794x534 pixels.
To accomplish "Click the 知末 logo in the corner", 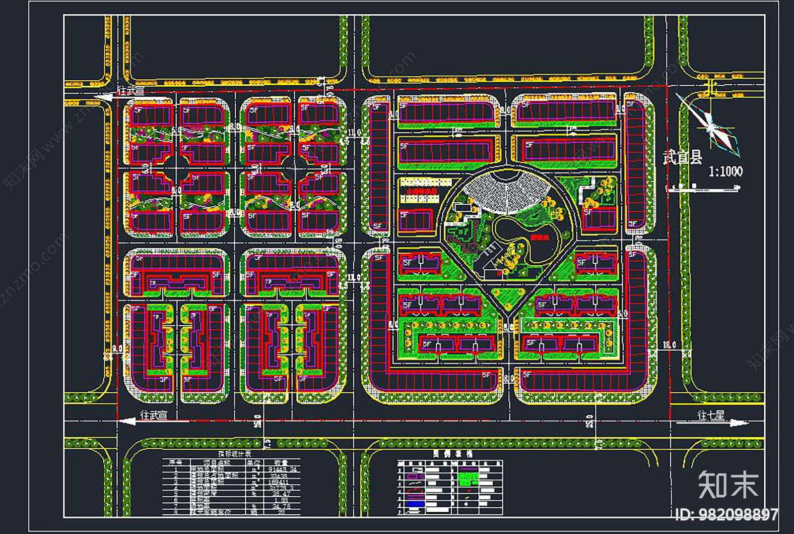I will click(x=728, y=485).
